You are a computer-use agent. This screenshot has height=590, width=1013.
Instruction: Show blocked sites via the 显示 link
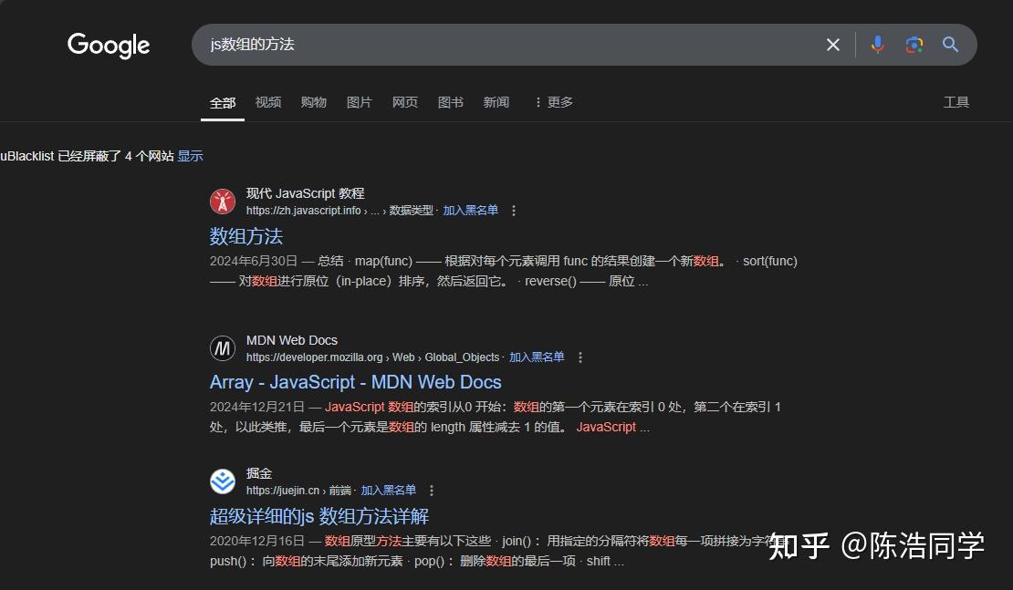click(190, 156)
